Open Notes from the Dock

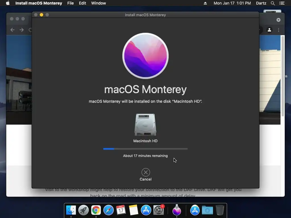coord(134,210)
